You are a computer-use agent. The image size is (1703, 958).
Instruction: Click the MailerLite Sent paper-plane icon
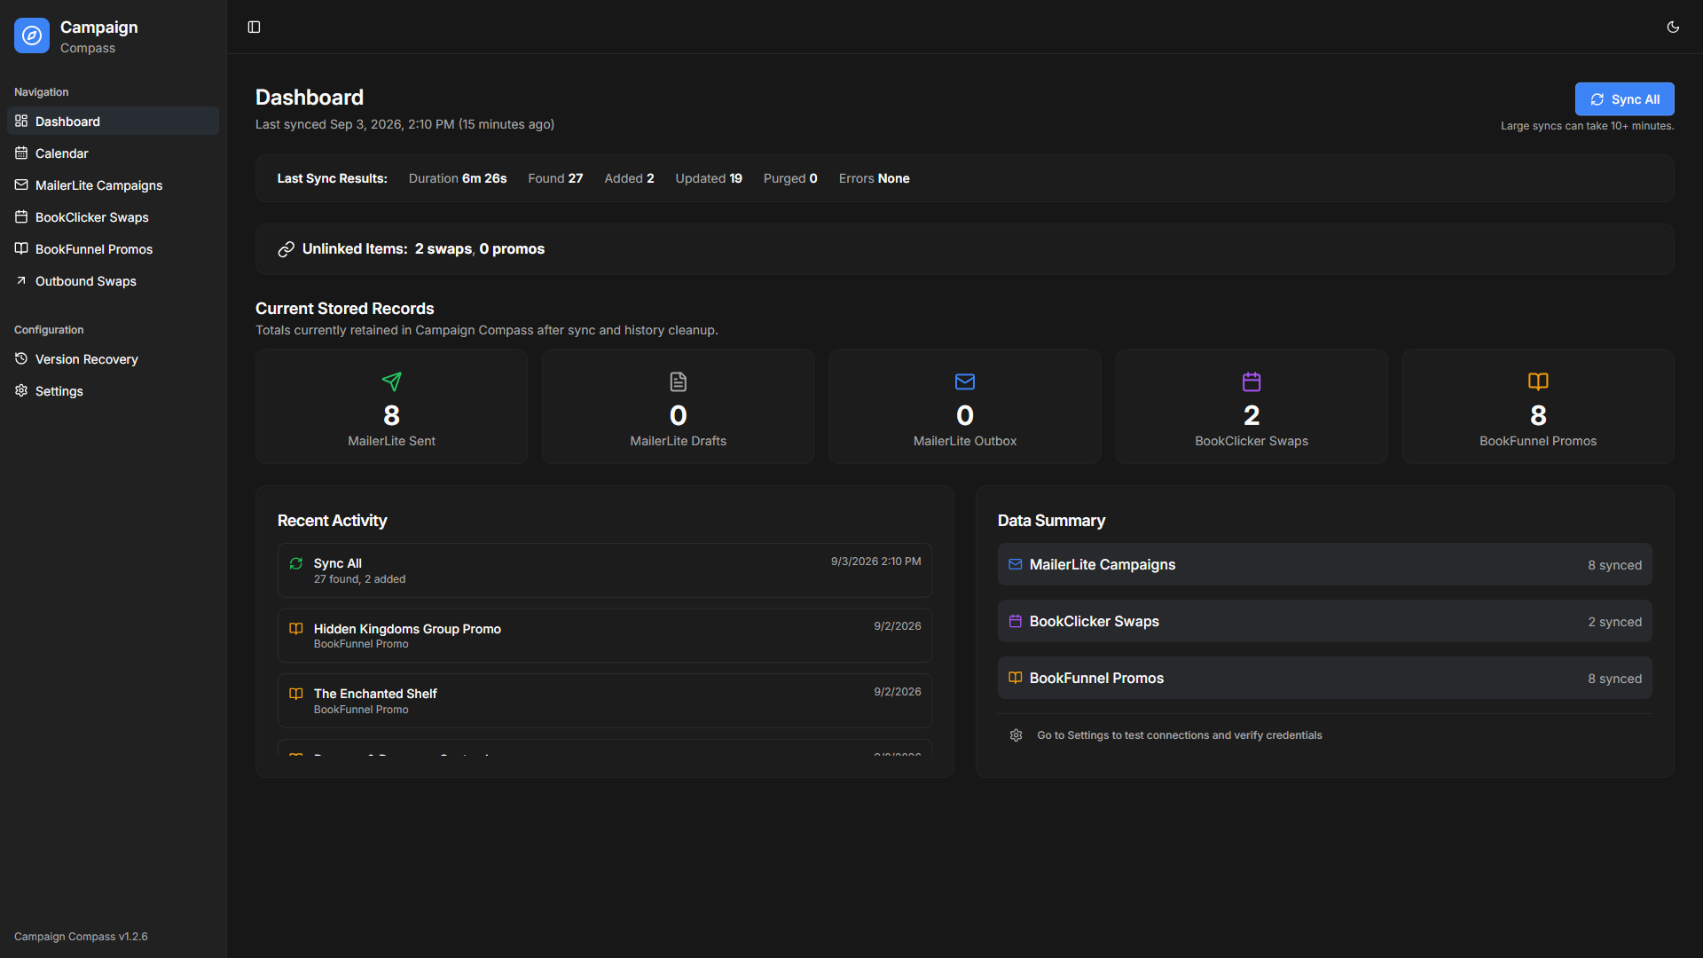click(x=391, y=381)
